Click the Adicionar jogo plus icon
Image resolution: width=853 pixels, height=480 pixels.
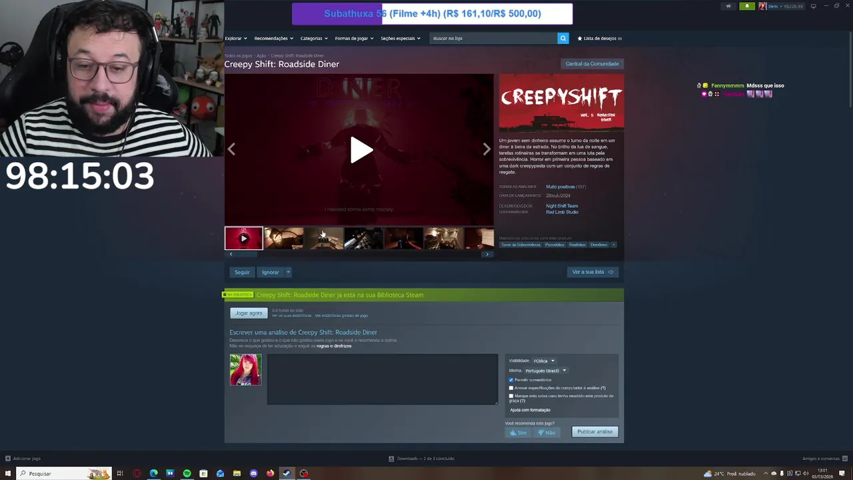point(8,459)
